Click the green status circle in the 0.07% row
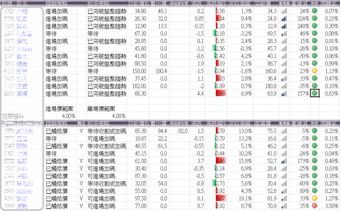 [x=314, y=11]
